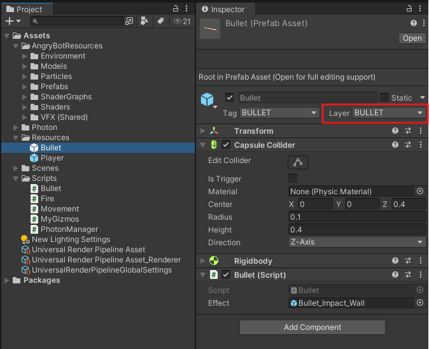Open Bullet Script more options menu

[421, 274]
